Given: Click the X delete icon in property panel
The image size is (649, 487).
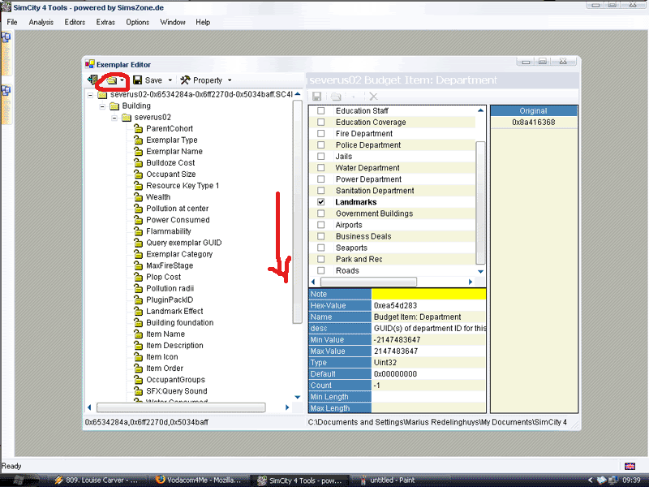Looking at the screenshot, I should [x=373, y=97].
